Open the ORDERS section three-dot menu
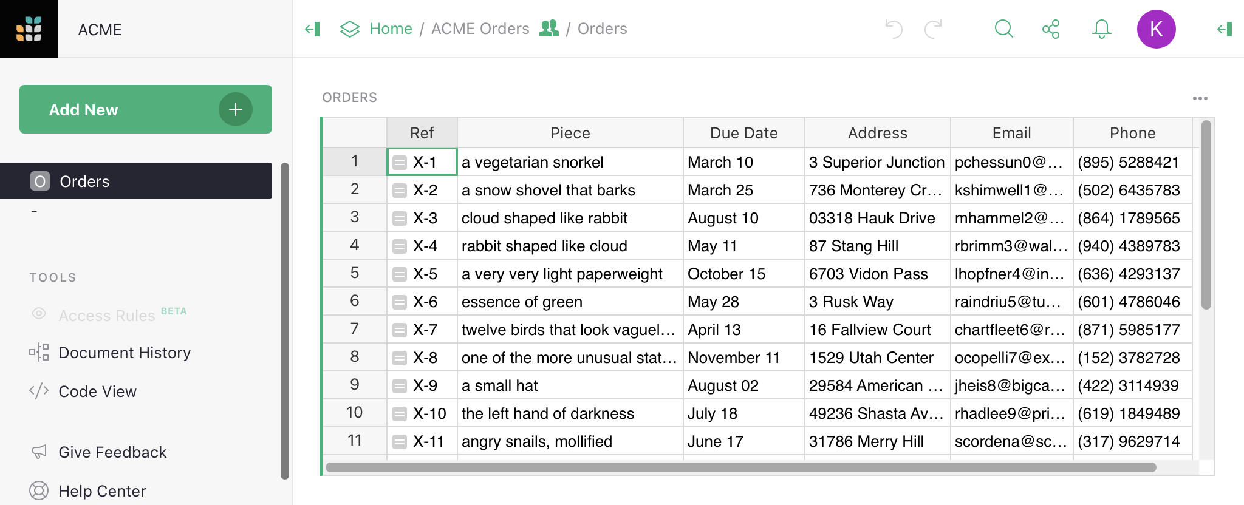 click(x=1200, y=98)
